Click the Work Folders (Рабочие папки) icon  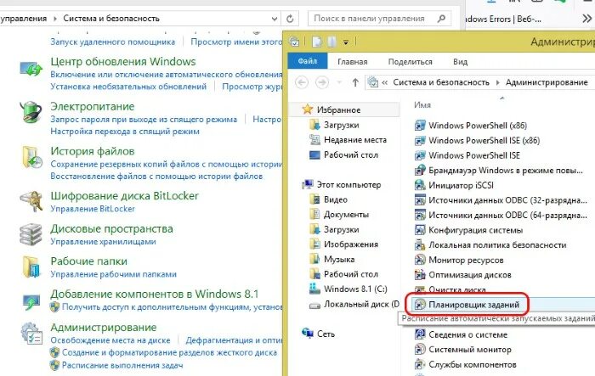31,267
